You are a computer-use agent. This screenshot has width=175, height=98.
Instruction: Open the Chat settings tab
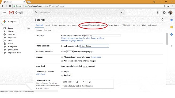pos(144,25)
